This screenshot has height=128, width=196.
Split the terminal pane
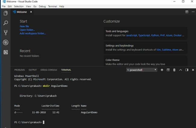pyautogui.click(x=168, y=70)
